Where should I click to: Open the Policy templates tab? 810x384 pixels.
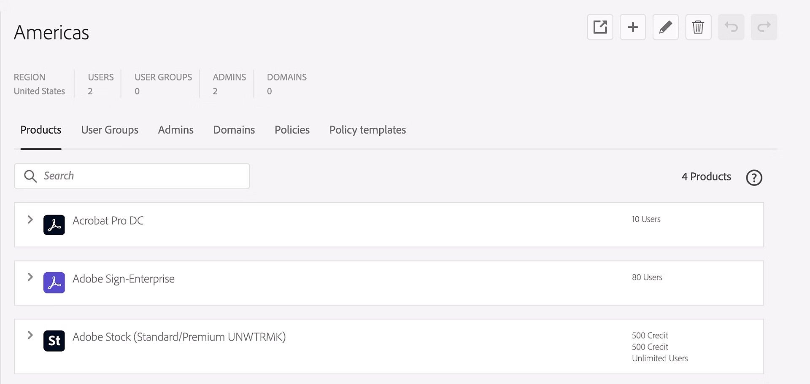[x=367, y=130]
